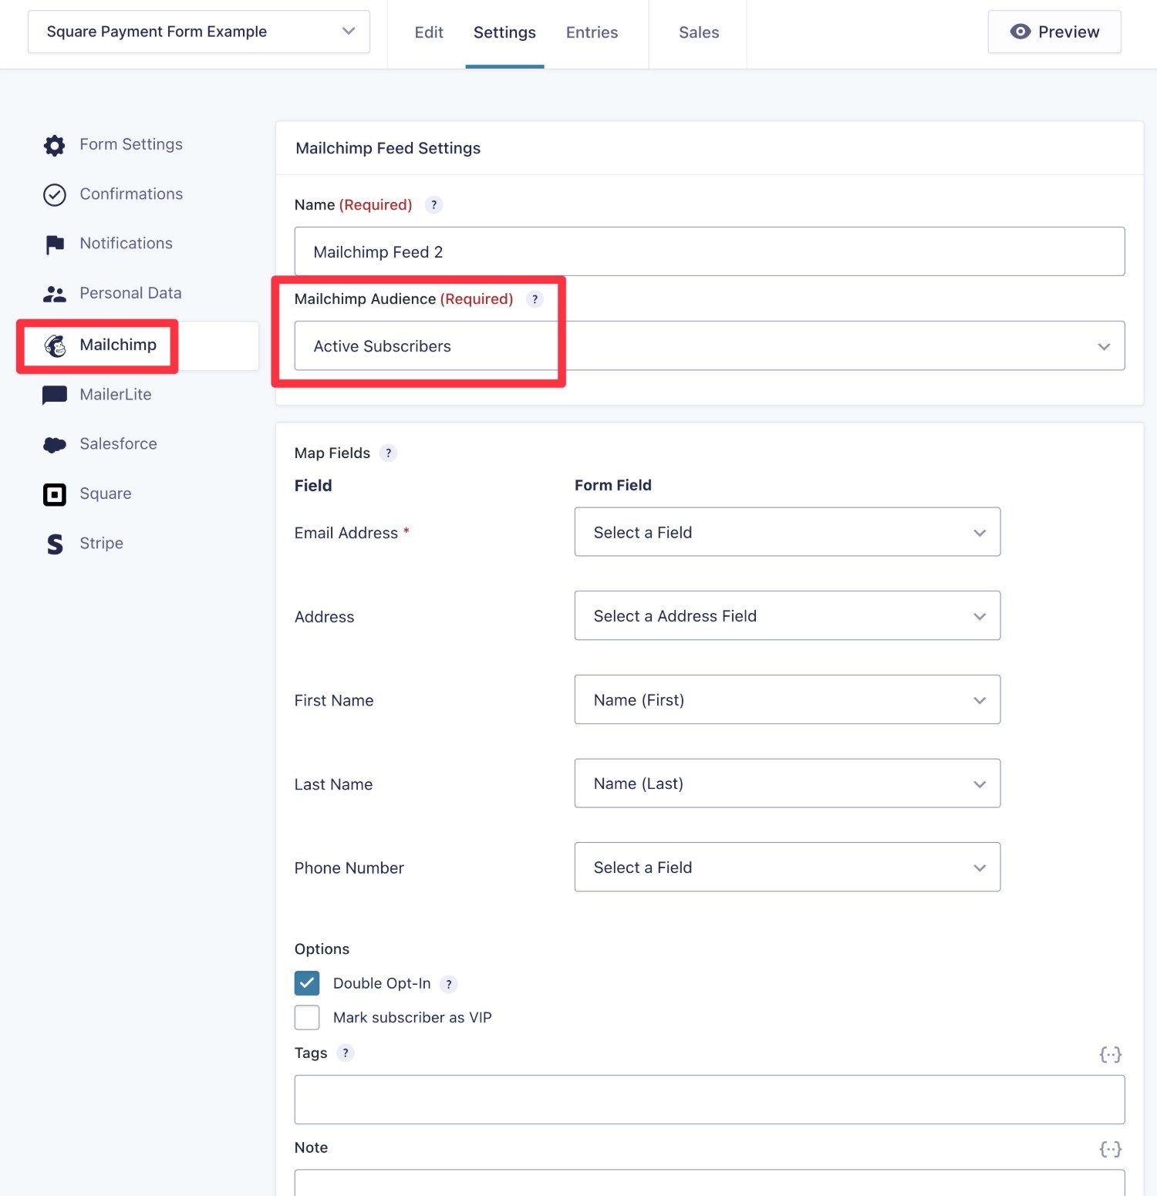Open merge tag selector for Tags field
Image resolution: width=1157 pixels, height=1196 pixels.
pyautogui.click(x=1110, y=1055)
